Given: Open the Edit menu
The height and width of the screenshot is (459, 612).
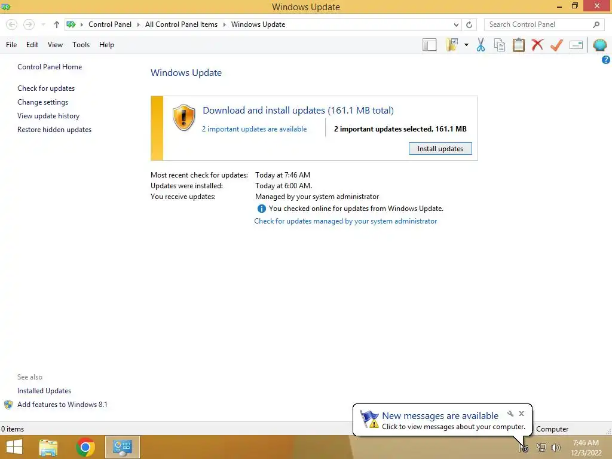Looking at the screenshot, I should click(32, 45).
